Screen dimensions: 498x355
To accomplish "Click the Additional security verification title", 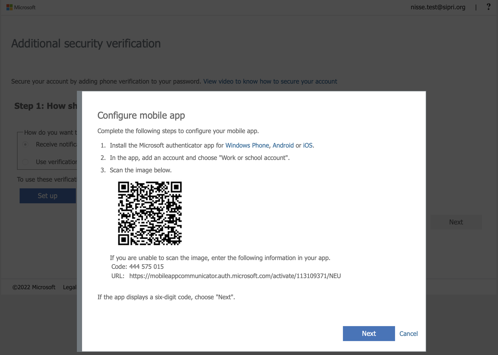I will pyautogui.click(x=86, y=44).
